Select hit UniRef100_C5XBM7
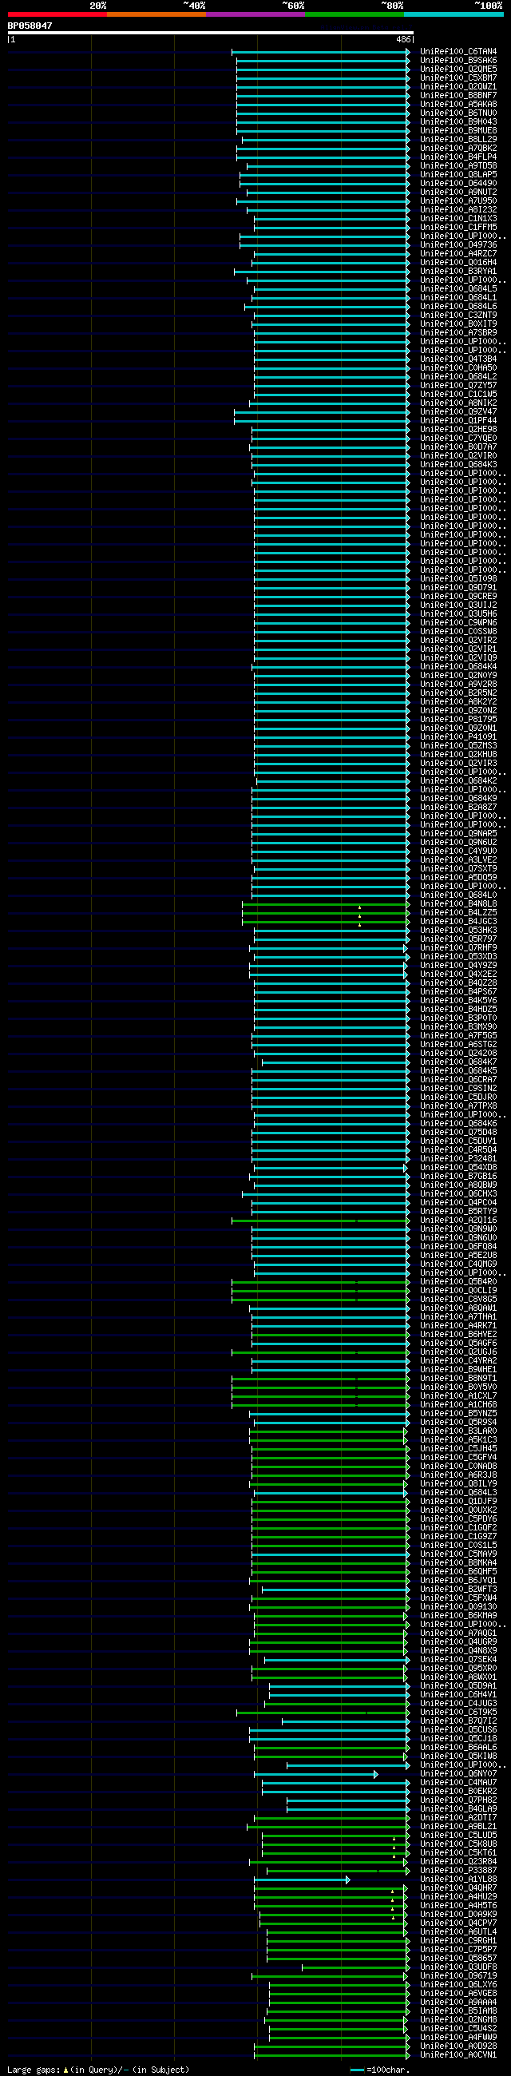Image resolution: width=511 pixels, height=2076 pixels. pos(458,78)
